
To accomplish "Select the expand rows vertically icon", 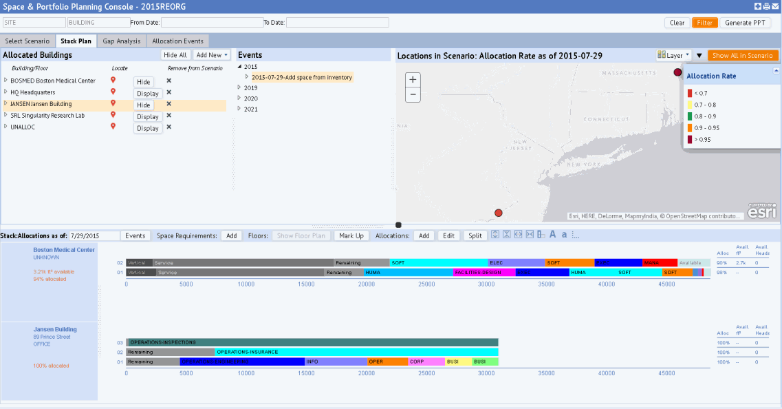I will click(x=495, y=235).
